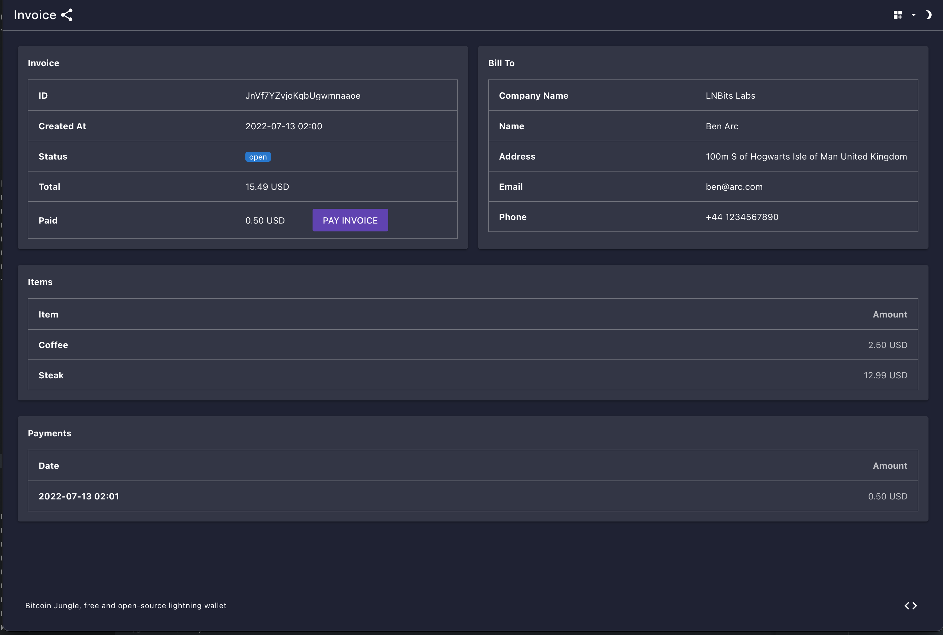Click the Coffee item row label

click(x=53, y=345)
